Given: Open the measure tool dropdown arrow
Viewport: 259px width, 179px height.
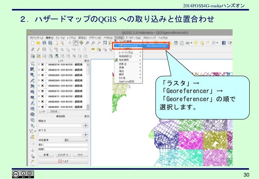Looking at the screenshot, I should [192, 43].
